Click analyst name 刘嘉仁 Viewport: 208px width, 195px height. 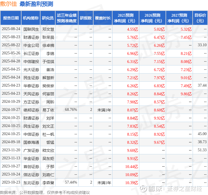pos(48,175)
